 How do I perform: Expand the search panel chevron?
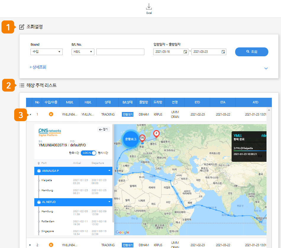(x=266, y=68)
